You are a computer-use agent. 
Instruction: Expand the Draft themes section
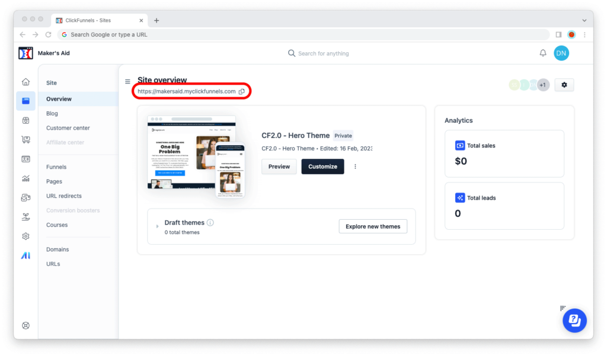(157, 226)
